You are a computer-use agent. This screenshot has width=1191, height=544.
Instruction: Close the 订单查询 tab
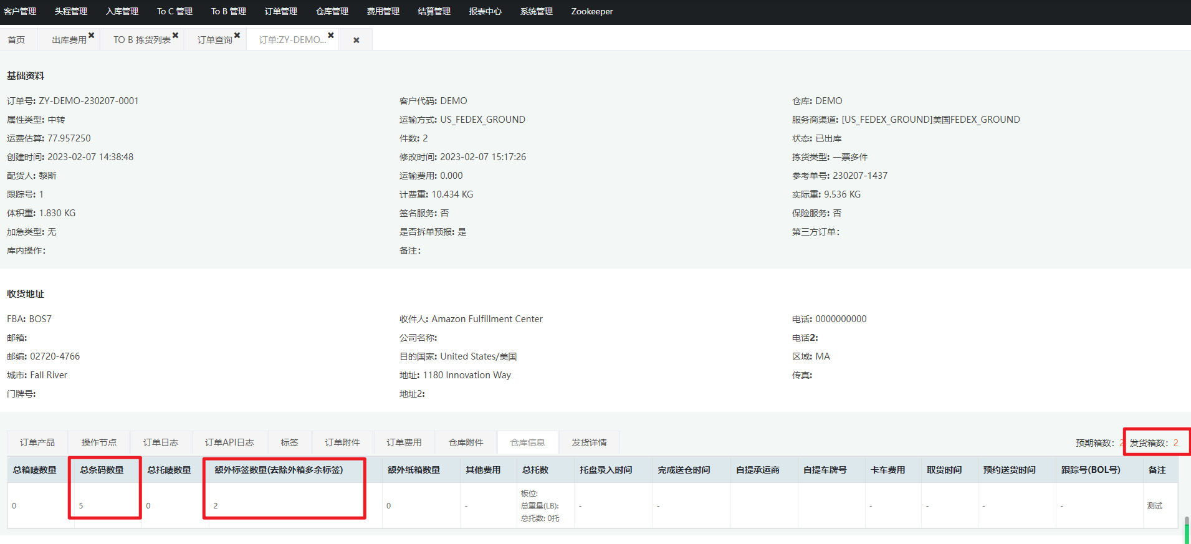(x=237, y=36)
